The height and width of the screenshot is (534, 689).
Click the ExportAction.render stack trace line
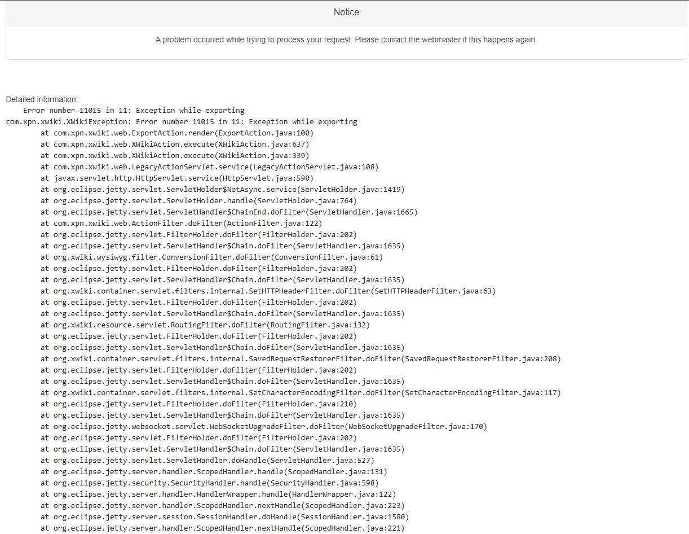coord(176,133)
